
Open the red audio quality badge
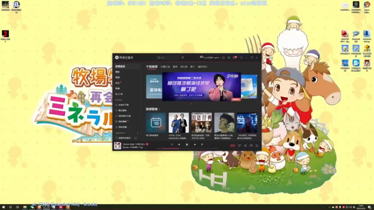click(x=232, y=146)
